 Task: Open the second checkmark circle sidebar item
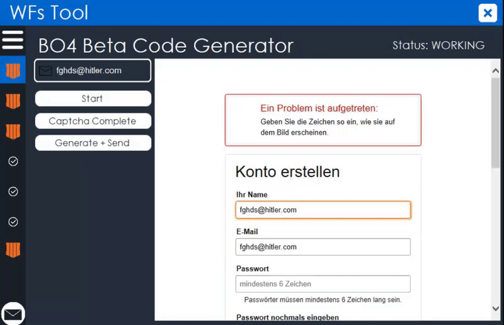pos(13,191)
